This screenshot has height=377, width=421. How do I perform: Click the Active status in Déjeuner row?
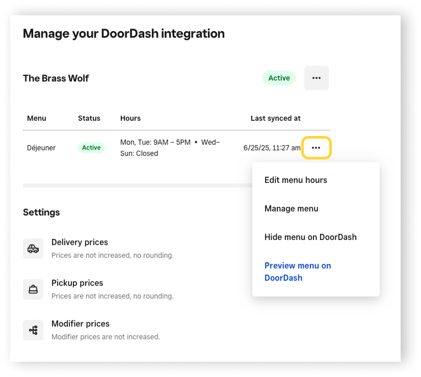point(91,148)
